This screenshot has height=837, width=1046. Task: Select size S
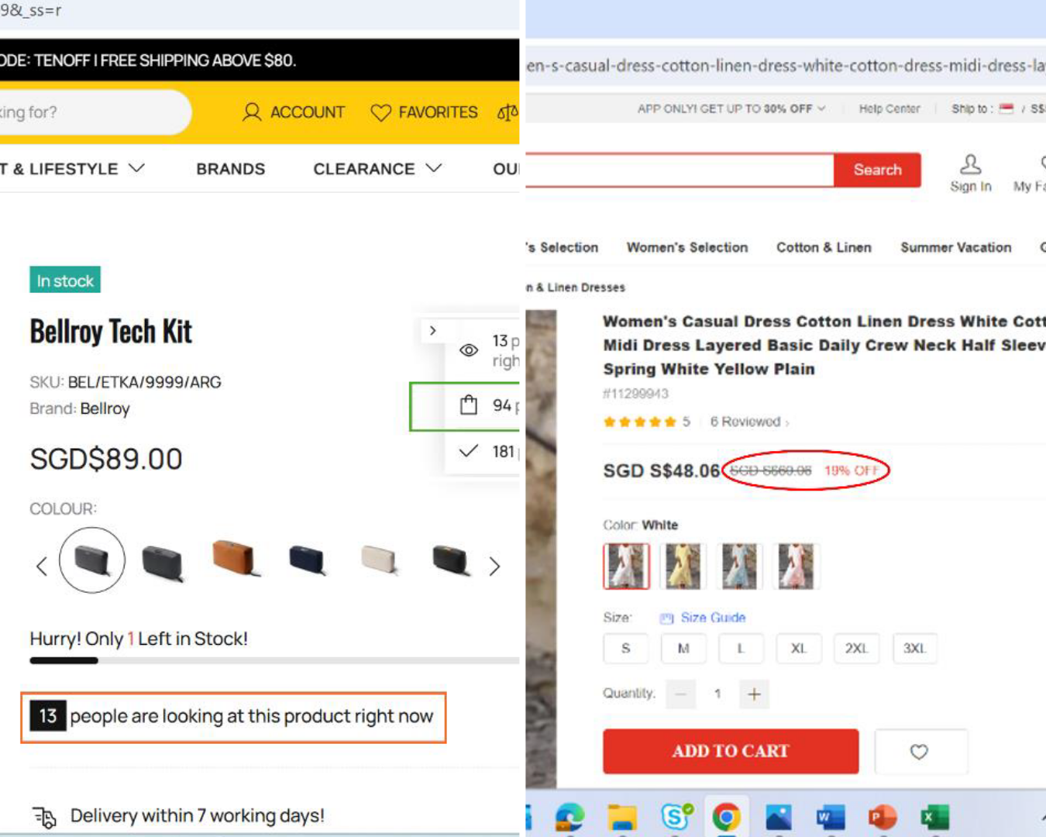pos(625,648)
